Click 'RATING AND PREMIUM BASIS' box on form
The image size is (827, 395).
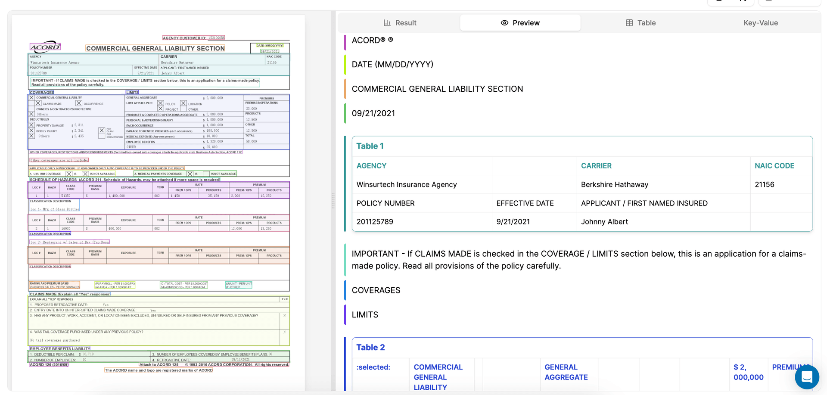tap(55, 285)
